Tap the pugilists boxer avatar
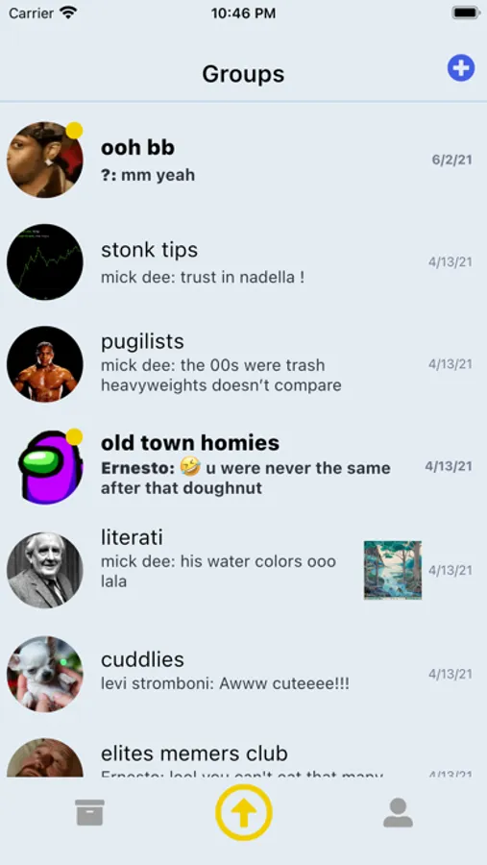The width and height of the screenshot is (487, 865). [45, 364]
